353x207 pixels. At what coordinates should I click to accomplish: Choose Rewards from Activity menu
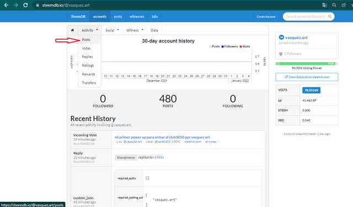(x=89, y=74)
